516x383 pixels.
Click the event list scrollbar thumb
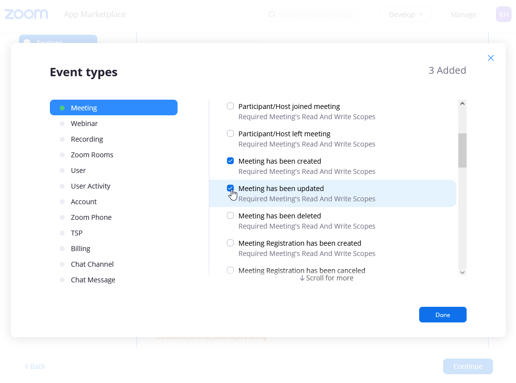pyautogui.click(x=462, y=150)
